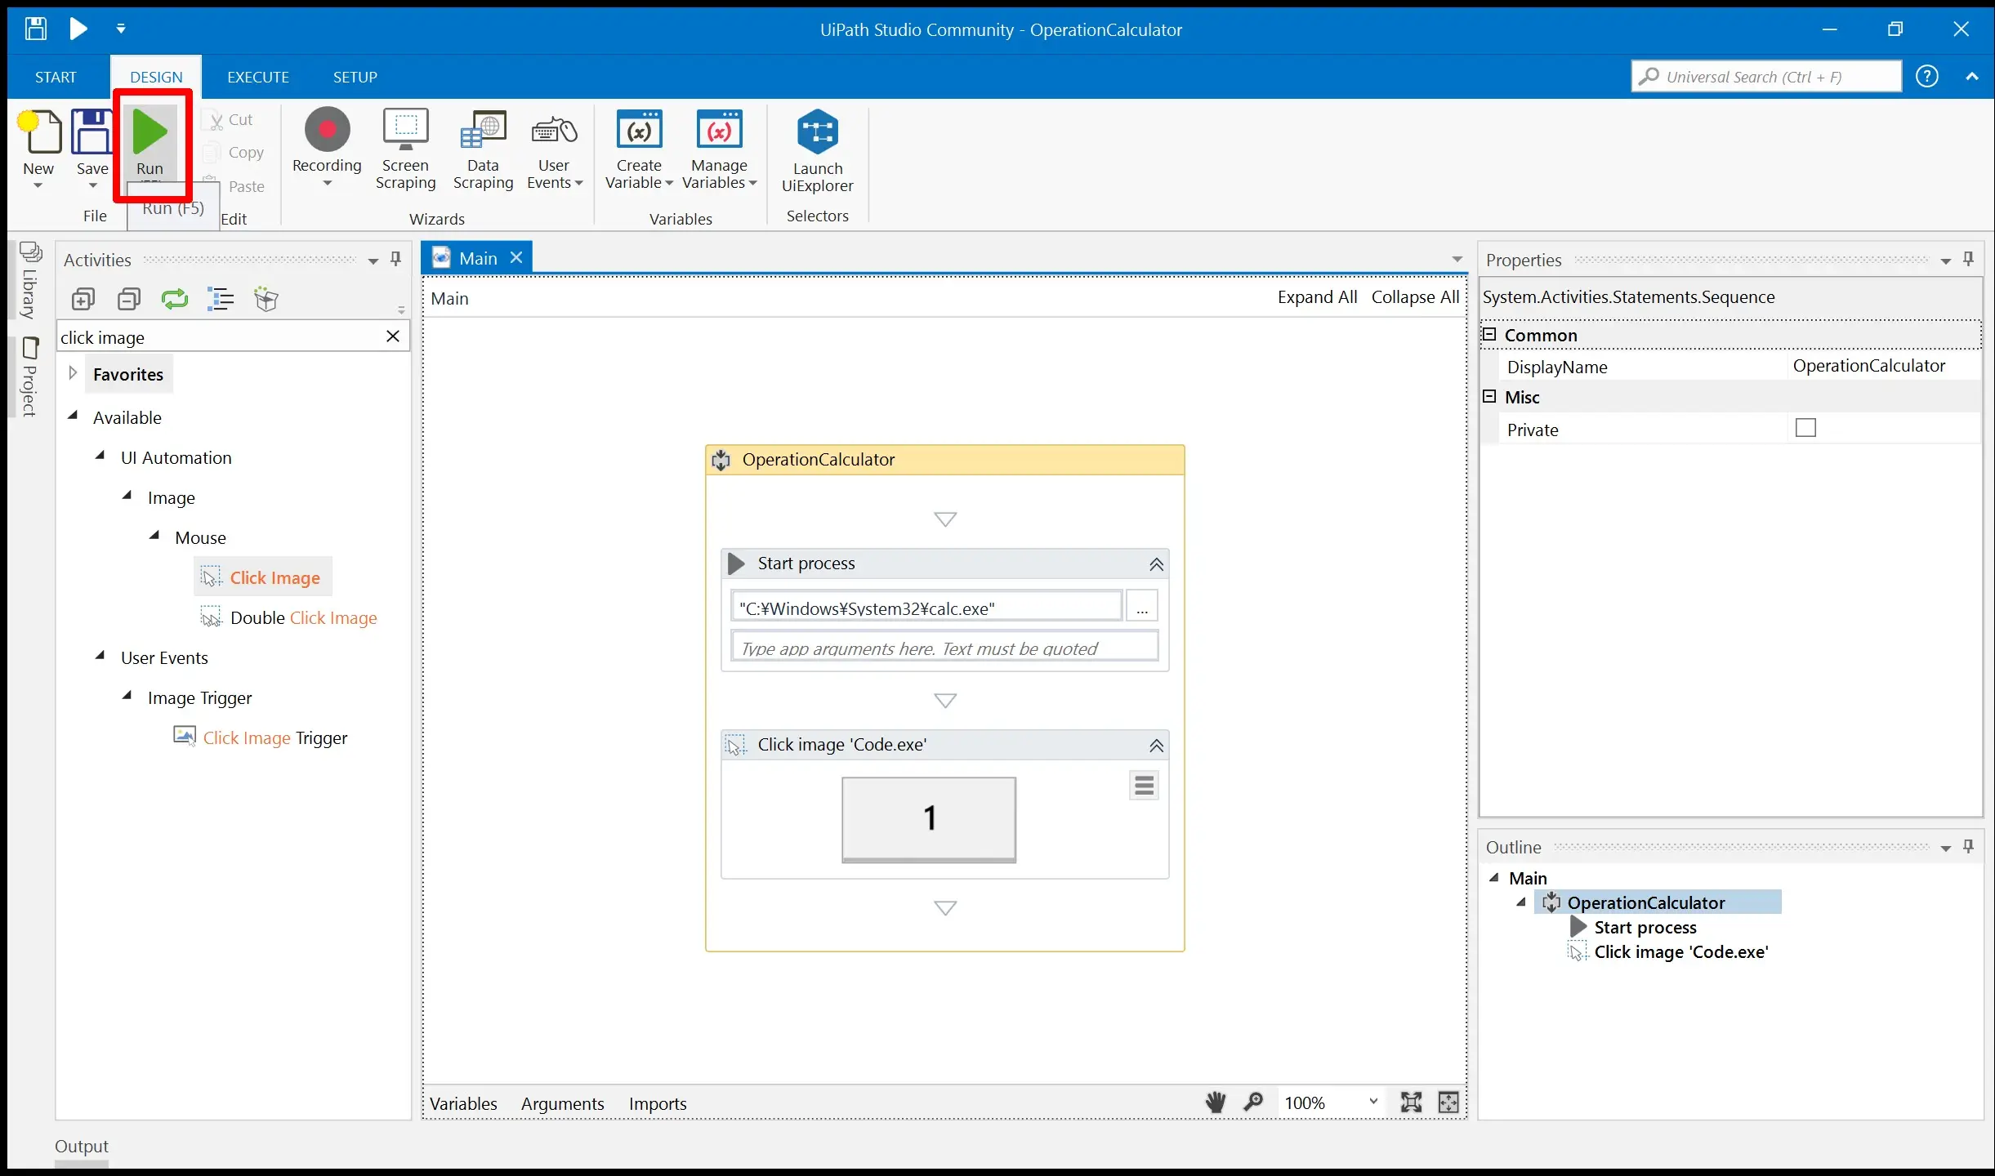
Task: Click Collapse All link
Action: (x=1415, y=297)
